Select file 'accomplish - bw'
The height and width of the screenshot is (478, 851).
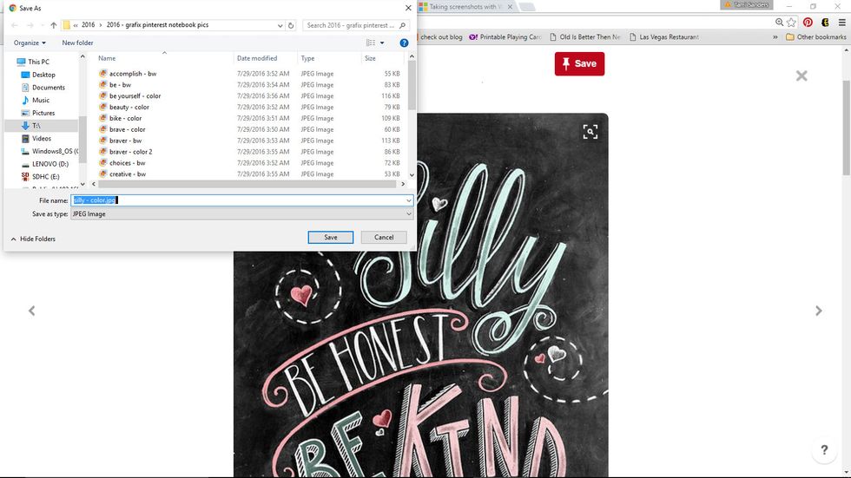coord(133,74)
